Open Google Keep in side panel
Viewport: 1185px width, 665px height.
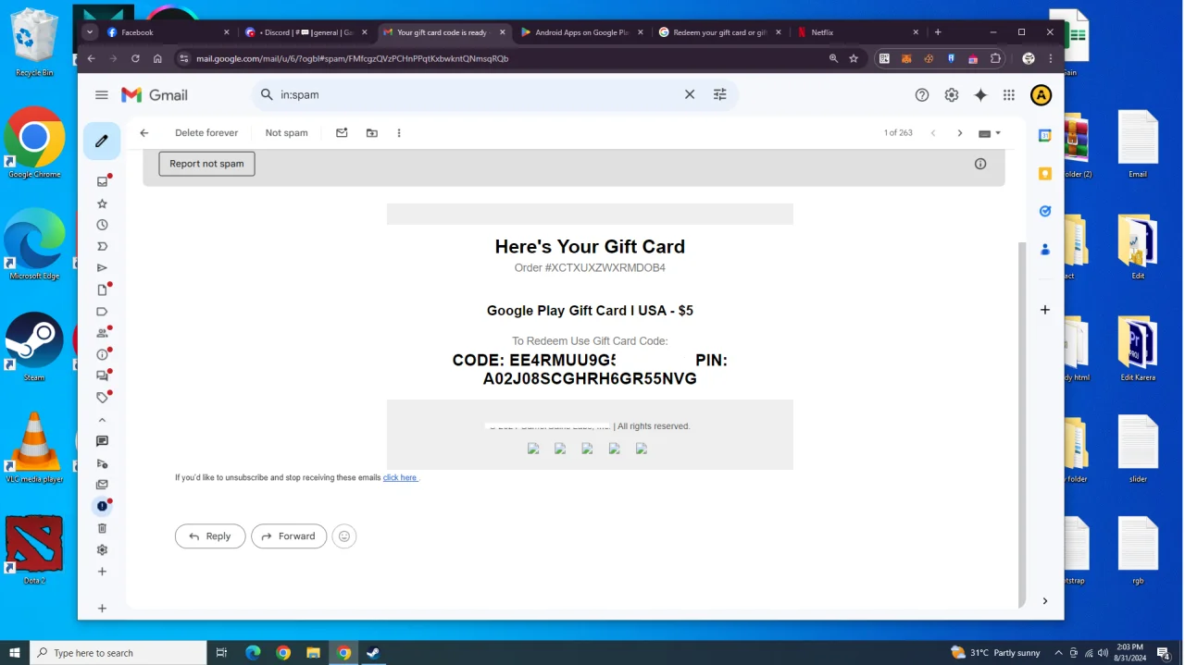(1045, 174)
